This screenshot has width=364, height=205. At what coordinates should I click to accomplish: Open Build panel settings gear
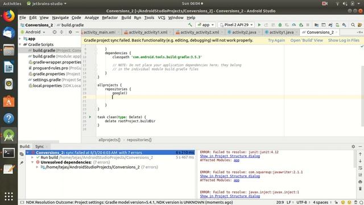tap(353, 146)
